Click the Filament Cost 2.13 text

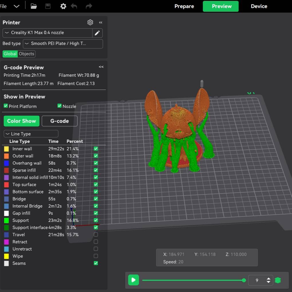point(76,84)
